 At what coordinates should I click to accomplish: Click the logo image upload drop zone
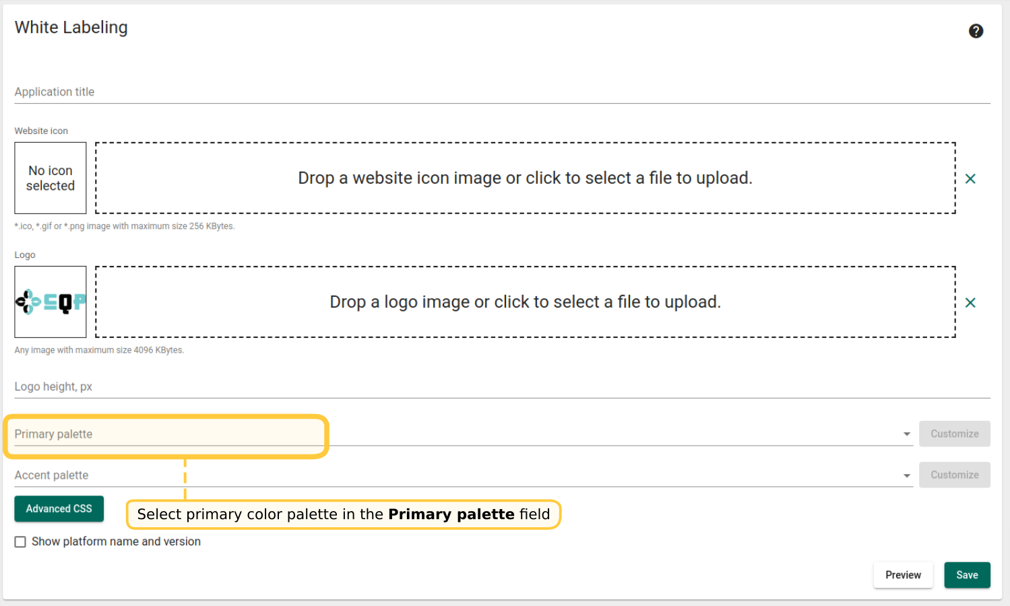click(525, 302)
